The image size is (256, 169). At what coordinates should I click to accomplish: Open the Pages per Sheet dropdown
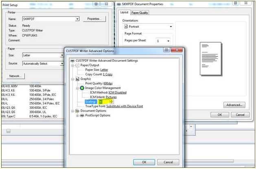click(168, 41)
